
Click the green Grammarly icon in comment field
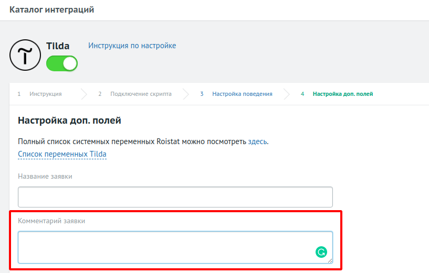tap(321, 252)
